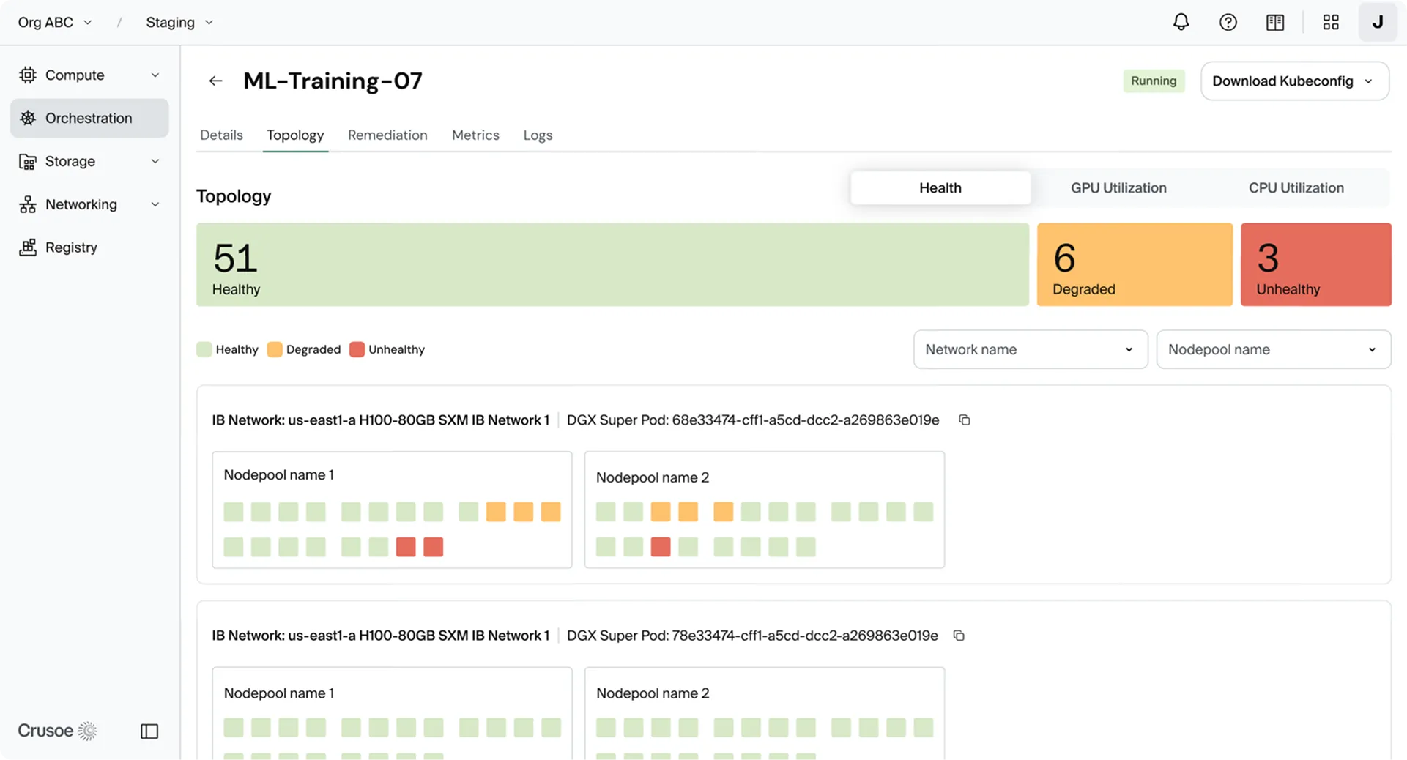Select the second Super Pod's 'Nodepool name 2' label
1407x760 pixels.
point(652,693)
